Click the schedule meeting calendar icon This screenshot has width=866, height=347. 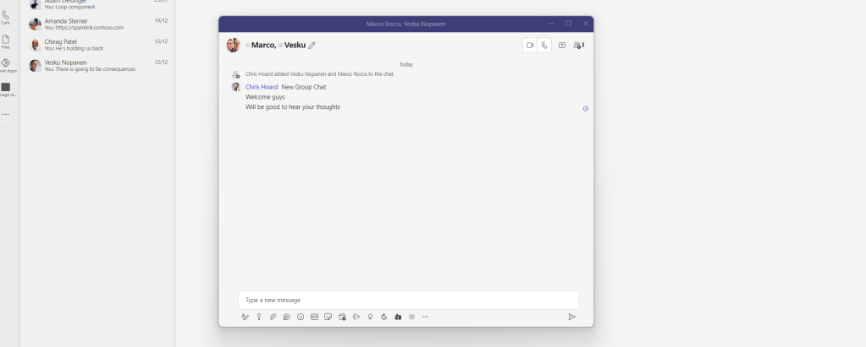(x=342, y=317)
